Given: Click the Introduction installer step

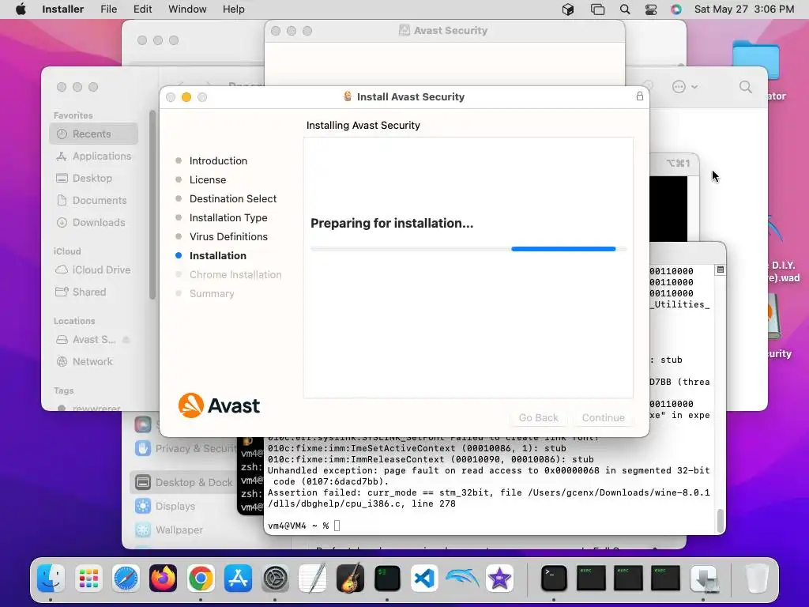Looking at the screenshot, I should click(x=218, y=161).
